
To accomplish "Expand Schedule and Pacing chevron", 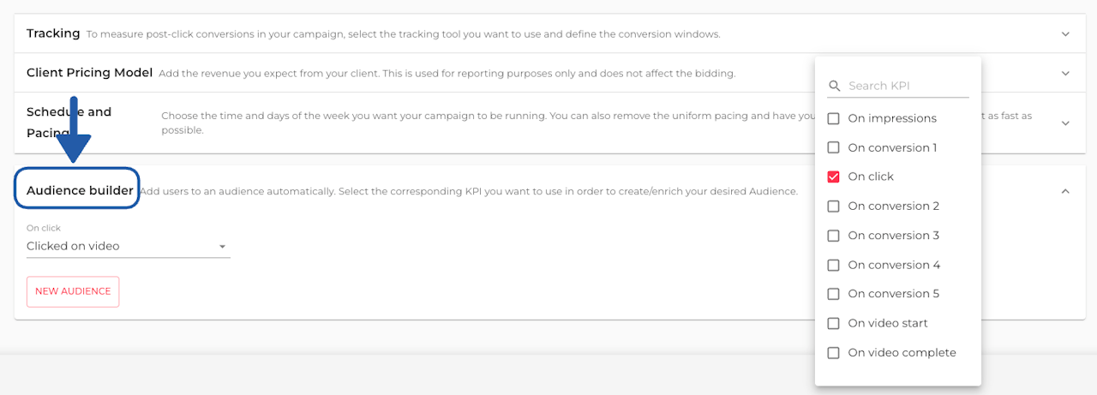I will click(x=1065, y=123).
